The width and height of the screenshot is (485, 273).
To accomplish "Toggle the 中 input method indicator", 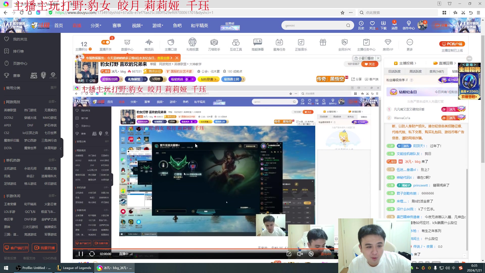I will [x=454, y=268].
